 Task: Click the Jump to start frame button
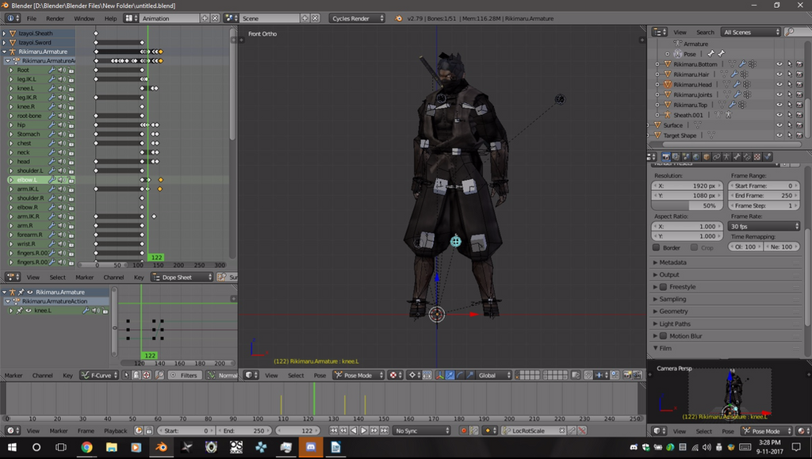334,430
